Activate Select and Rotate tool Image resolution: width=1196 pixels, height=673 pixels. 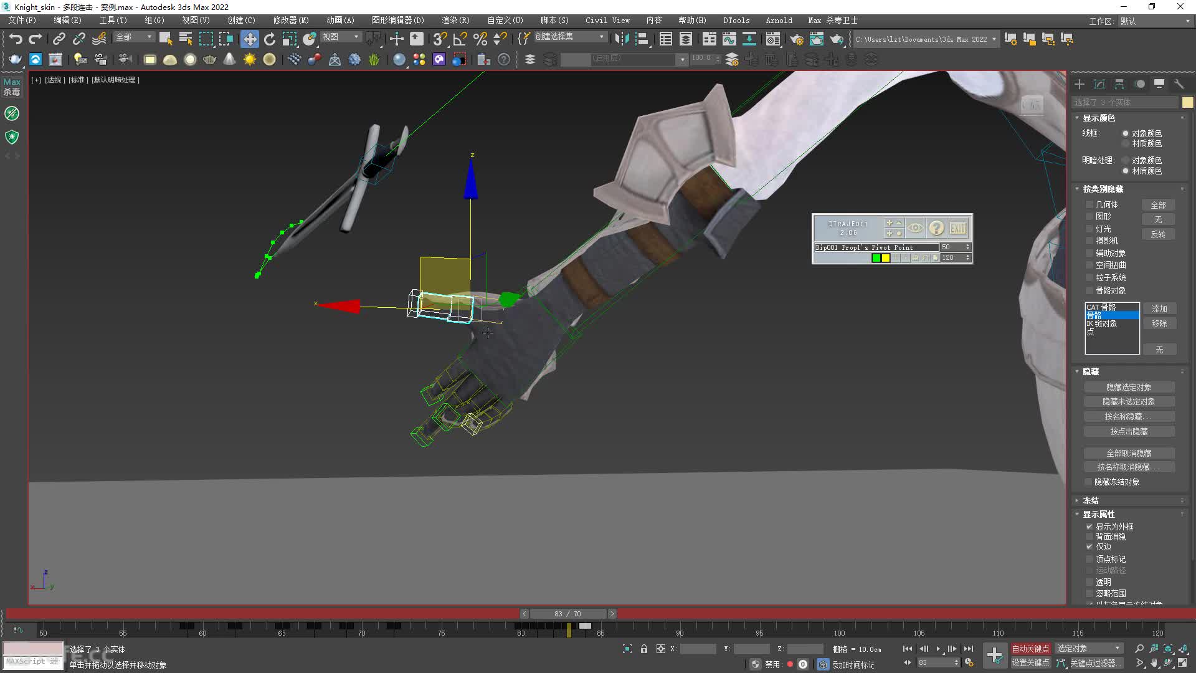pyautogui.click(x=270, y=39)
